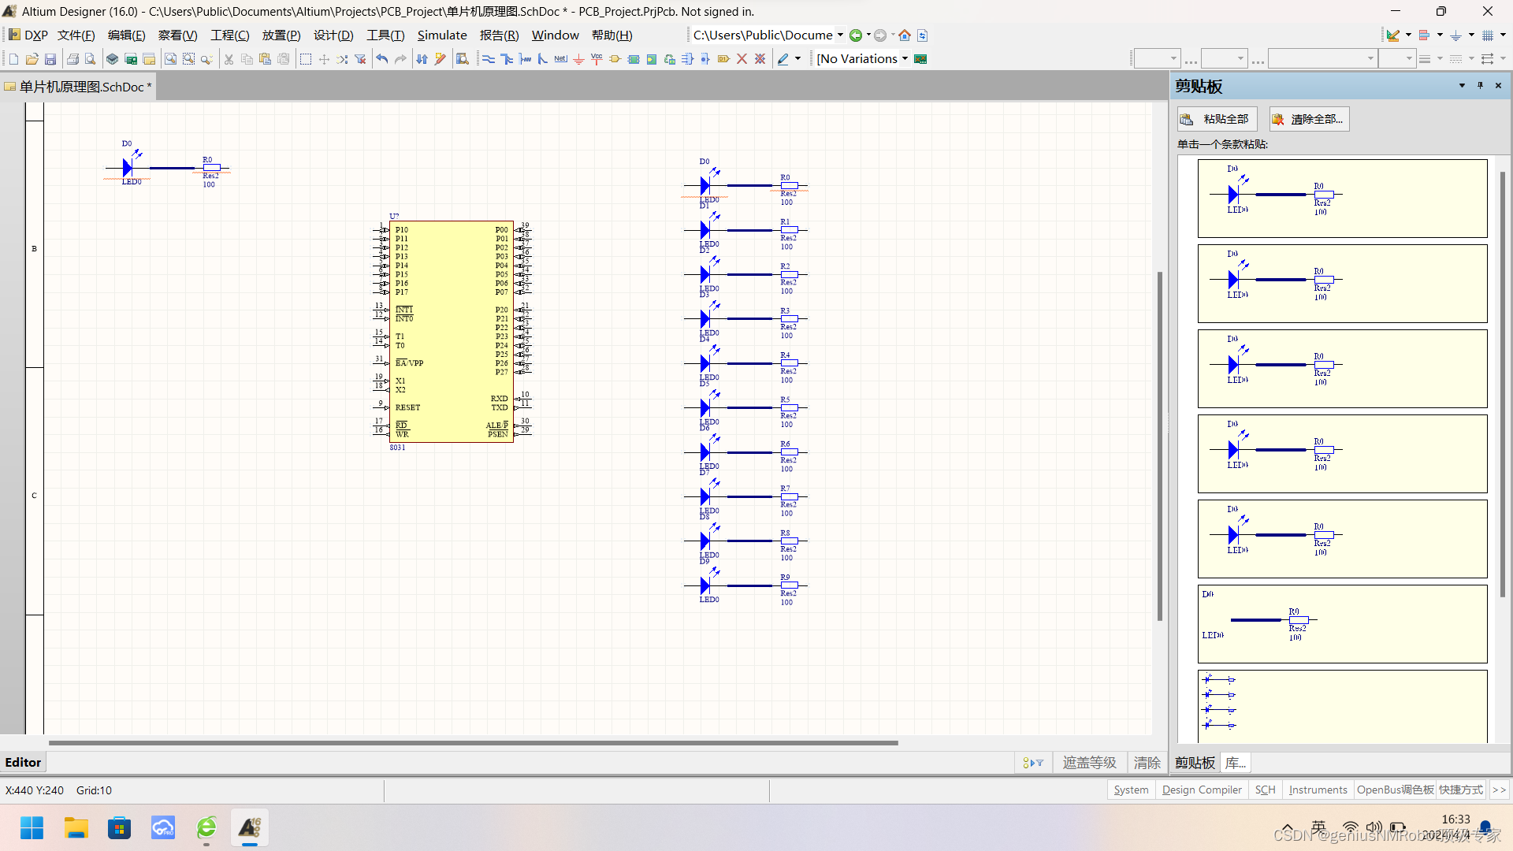Place a No ERC marker
This screenshot has height=851, width=1513.
742,58
